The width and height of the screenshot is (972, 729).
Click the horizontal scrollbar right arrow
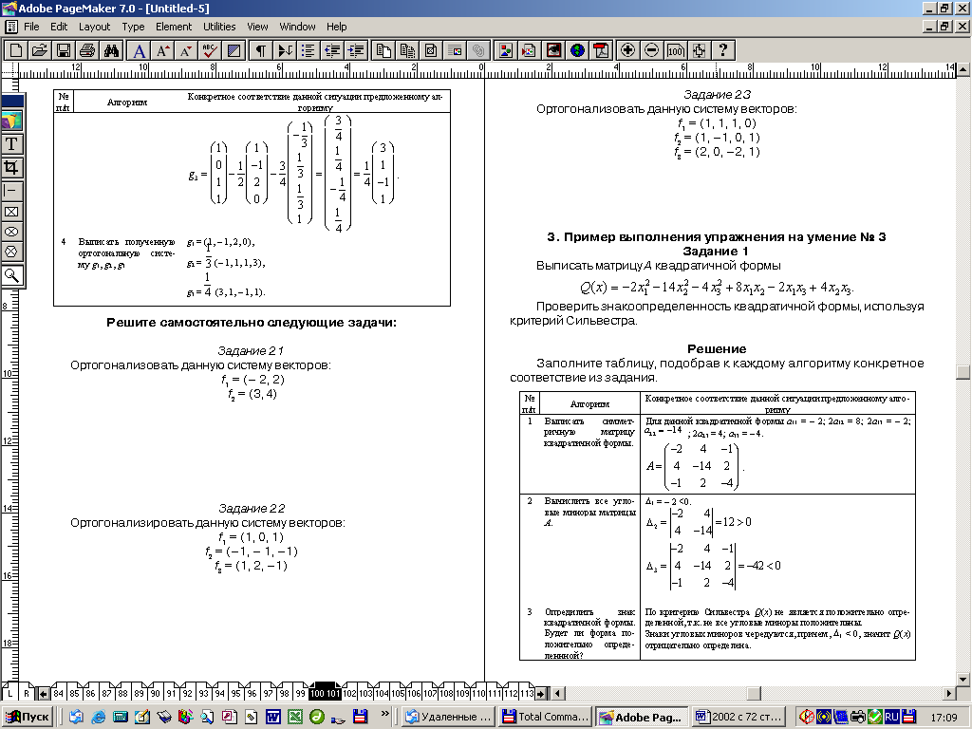(x=949, y=693)
